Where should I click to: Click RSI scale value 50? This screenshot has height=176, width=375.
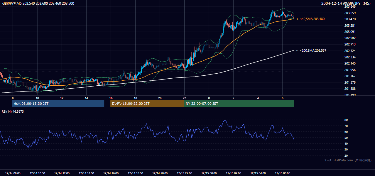346,138
